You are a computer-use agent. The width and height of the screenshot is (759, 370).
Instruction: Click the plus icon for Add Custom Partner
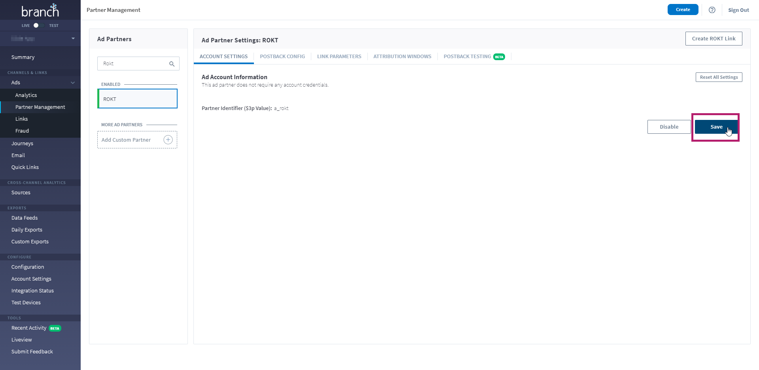pyautogui.click(x=168, y=140)
